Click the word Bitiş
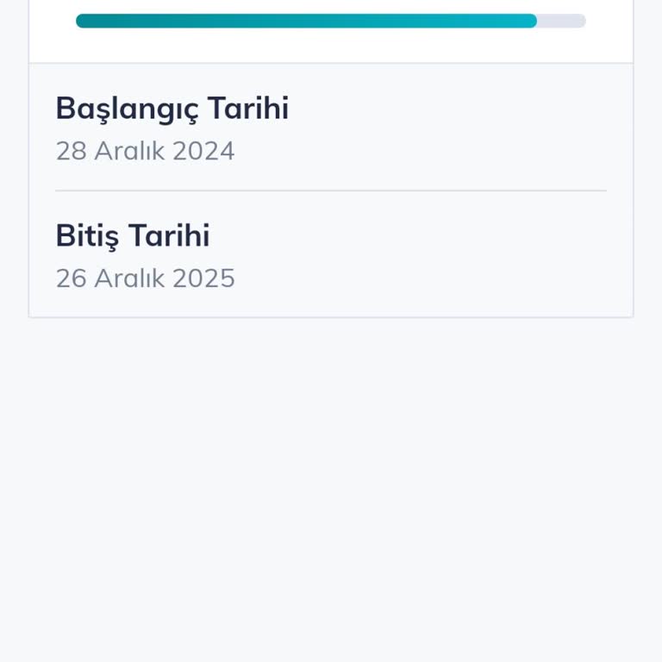 coord(87,235)
